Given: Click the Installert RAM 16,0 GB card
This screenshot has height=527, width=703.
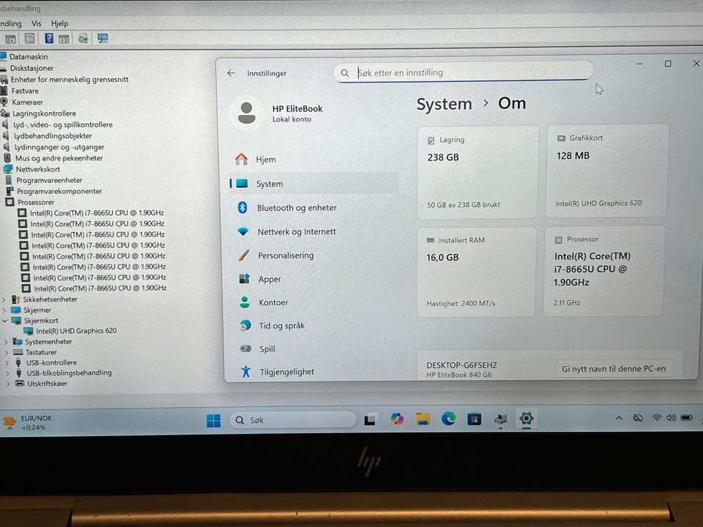Looking at the screenshot, I should [x=476, y=272].
